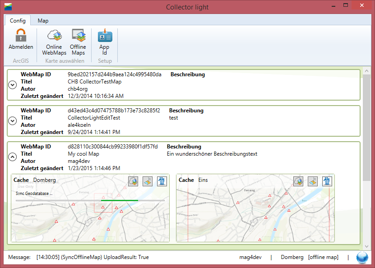Click the vertical scrollbar thumb

[366, 128]
